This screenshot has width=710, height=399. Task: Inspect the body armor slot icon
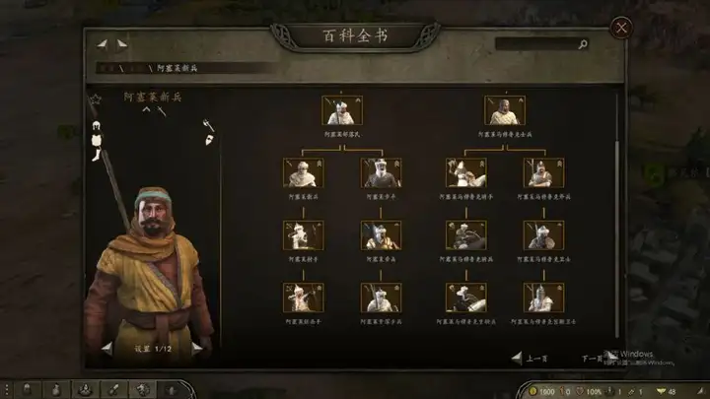97,141
